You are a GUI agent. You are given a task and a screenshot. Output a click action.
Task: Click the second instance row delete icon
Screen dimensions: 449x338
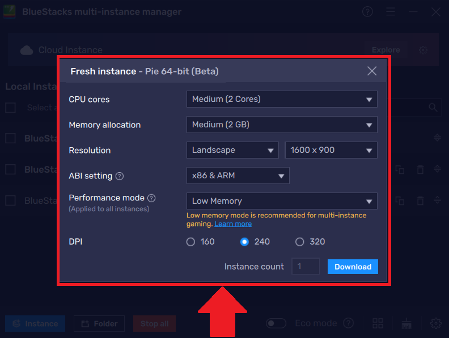coord(420,170)
